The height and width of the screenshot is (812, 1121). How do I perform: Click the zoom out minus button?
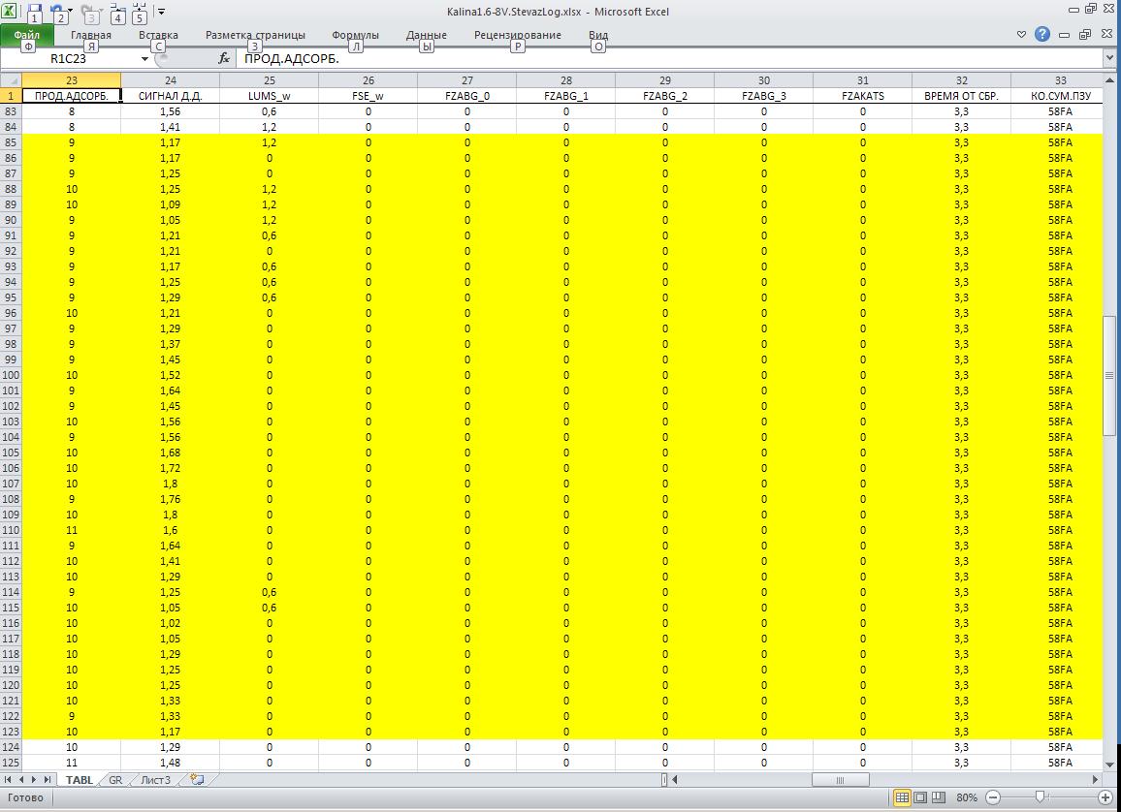pyautogui.click(x=992, y=797)
